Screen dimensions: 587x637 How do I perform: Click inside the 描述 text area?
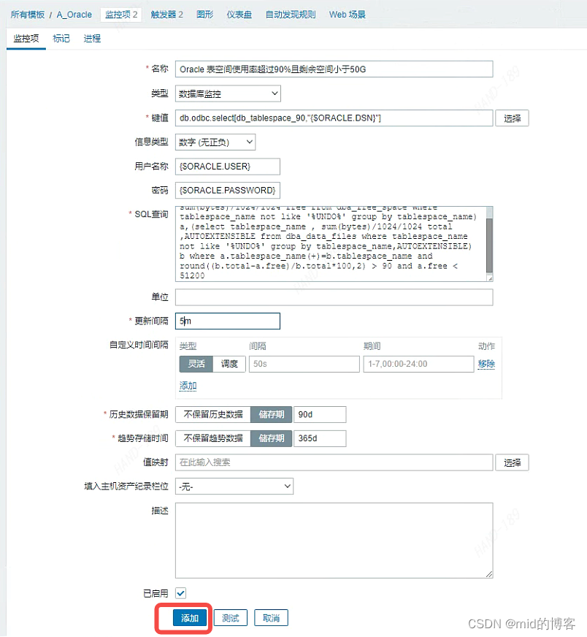coord(334,541)
